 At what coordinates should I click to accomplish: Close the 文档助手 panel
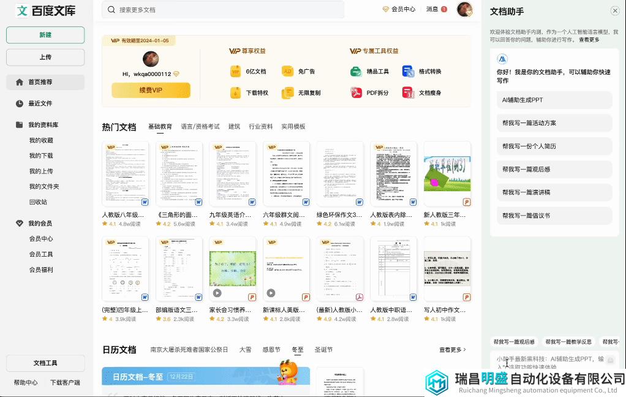(x=615, y=11)
